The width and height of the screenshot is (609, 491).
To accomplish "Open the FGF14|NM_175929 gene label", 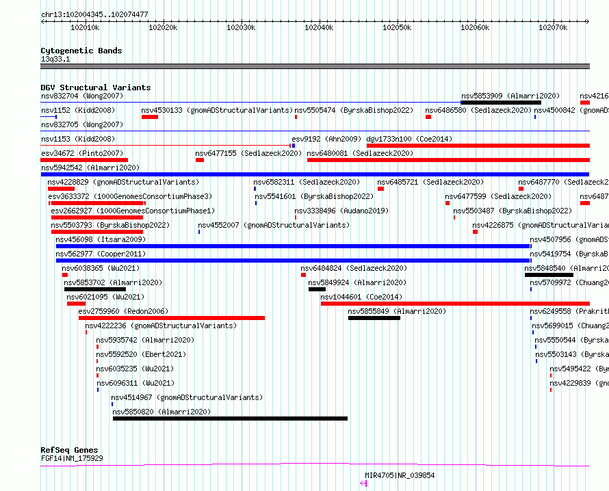I will click(x=72, y=458).
